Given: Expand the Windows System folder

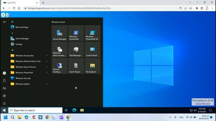Looking at the screenshot, I should click(x=29, y=84).
